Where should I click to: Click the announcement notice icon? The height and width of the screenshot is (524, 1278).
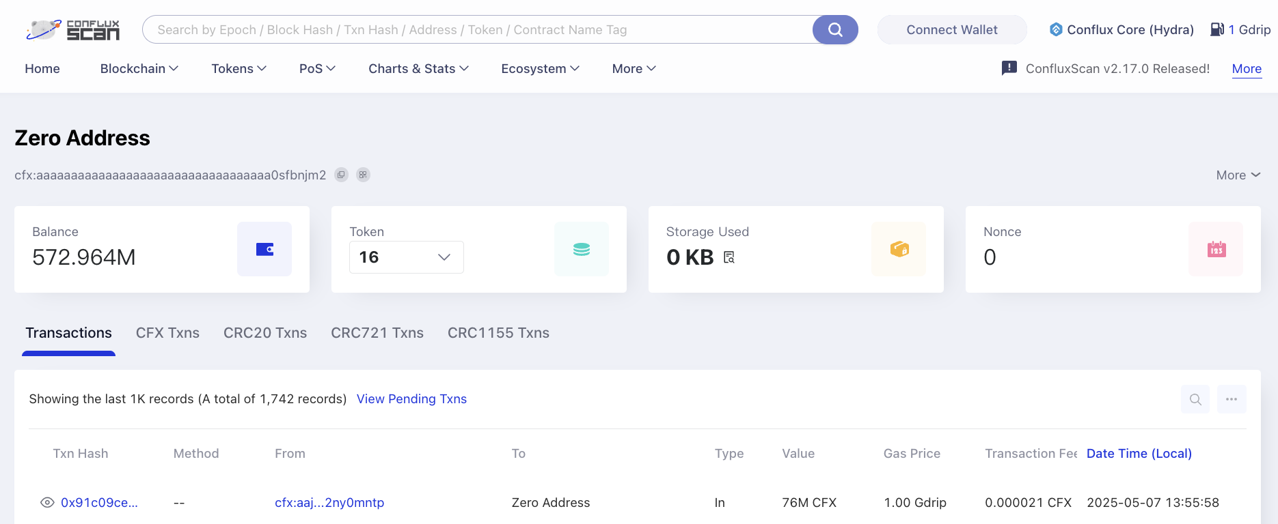(x=1009, y=68)
